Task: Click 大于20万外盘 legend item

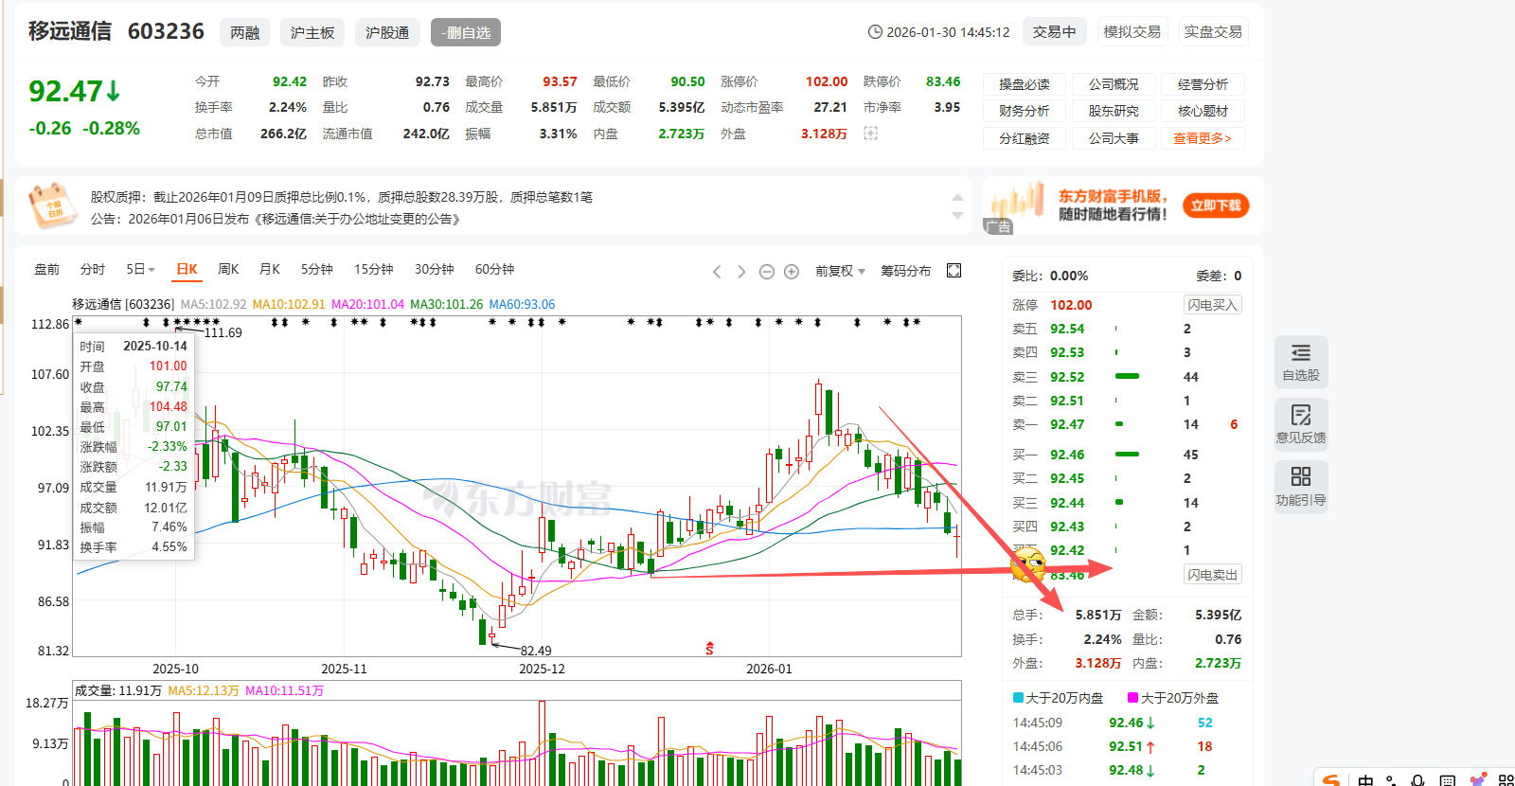Action: coord(1173,698)
